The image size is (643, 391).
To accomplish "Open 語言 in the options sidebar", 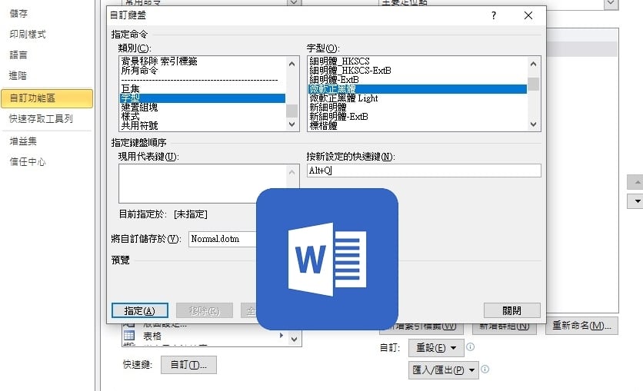I will click(x=18, y=55).
